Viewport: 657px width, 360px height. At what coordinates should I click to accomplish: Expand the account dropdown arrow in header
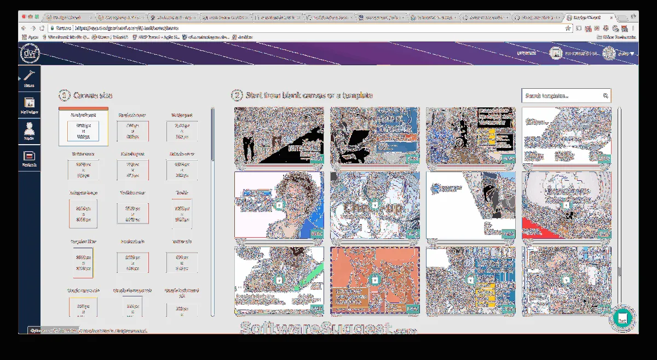coord(632,54)
